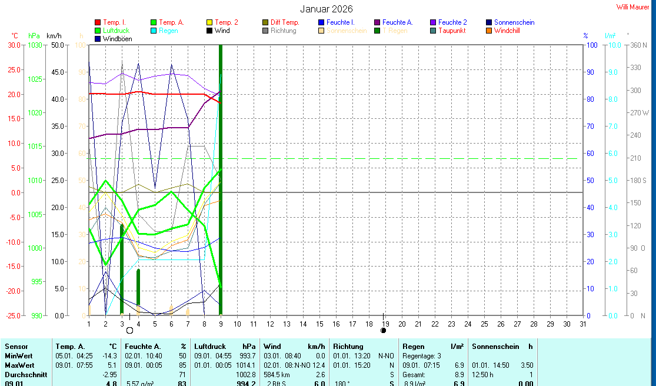Select the teal Taupunkt legend square
This screenshot has height=386, width=656.
click(433, 31)
